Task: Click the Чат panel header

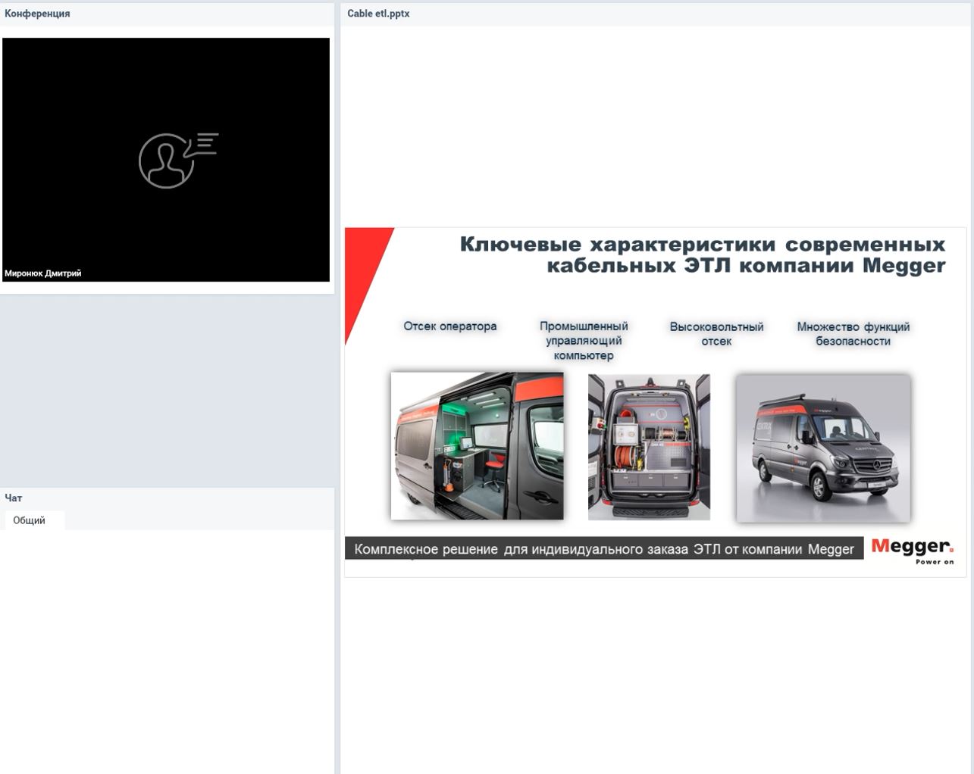Action: [x=12, y=498]
